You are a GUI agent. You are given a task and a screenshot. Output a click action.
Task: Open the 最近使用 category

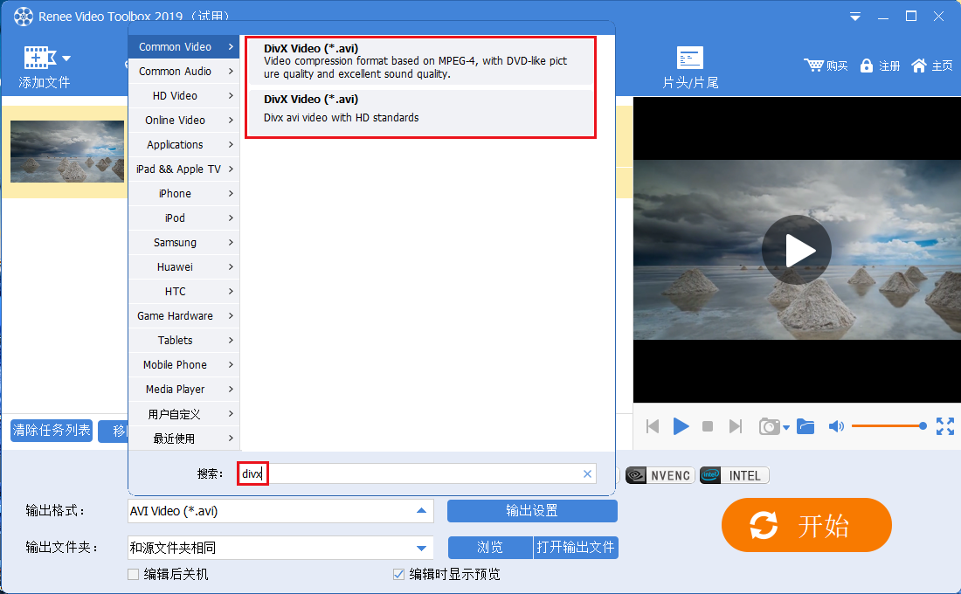point(183,439)
